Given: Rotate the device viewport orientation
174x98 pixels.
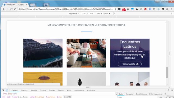Looking at the screenshot, I should [114, 14].
